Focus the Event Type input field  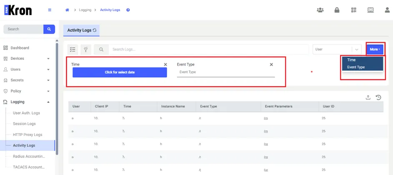pyautogui.click(x=226, y=72)
